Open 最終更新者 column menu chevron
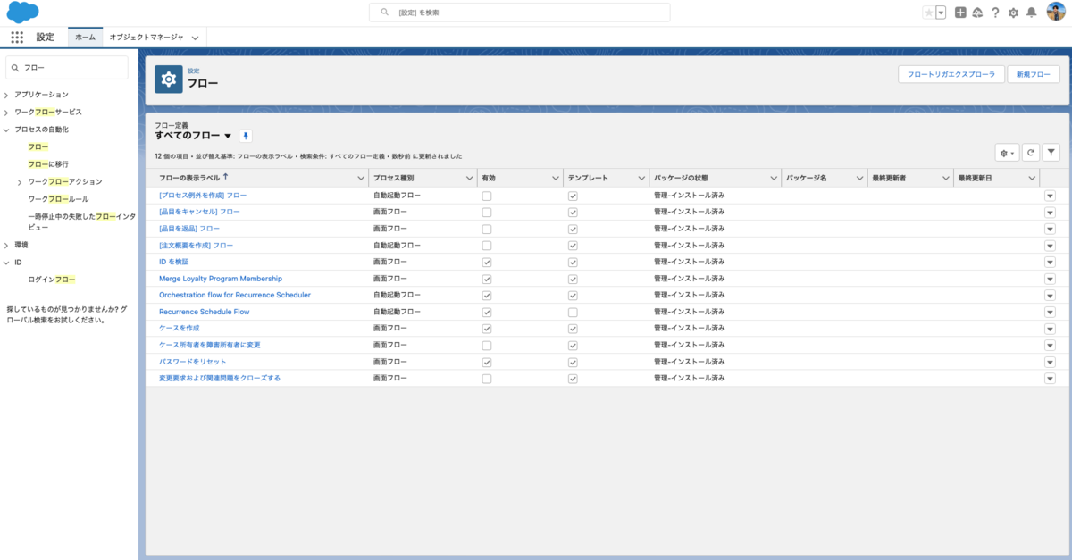This screenshot has height=560, width=1072. pyautogui.click(x=945, y=178)
